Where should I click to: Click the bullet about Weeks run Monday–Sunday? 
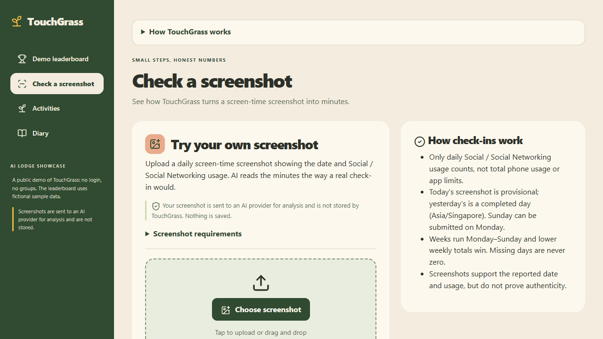pyautogui.click(x=497, y=250)
